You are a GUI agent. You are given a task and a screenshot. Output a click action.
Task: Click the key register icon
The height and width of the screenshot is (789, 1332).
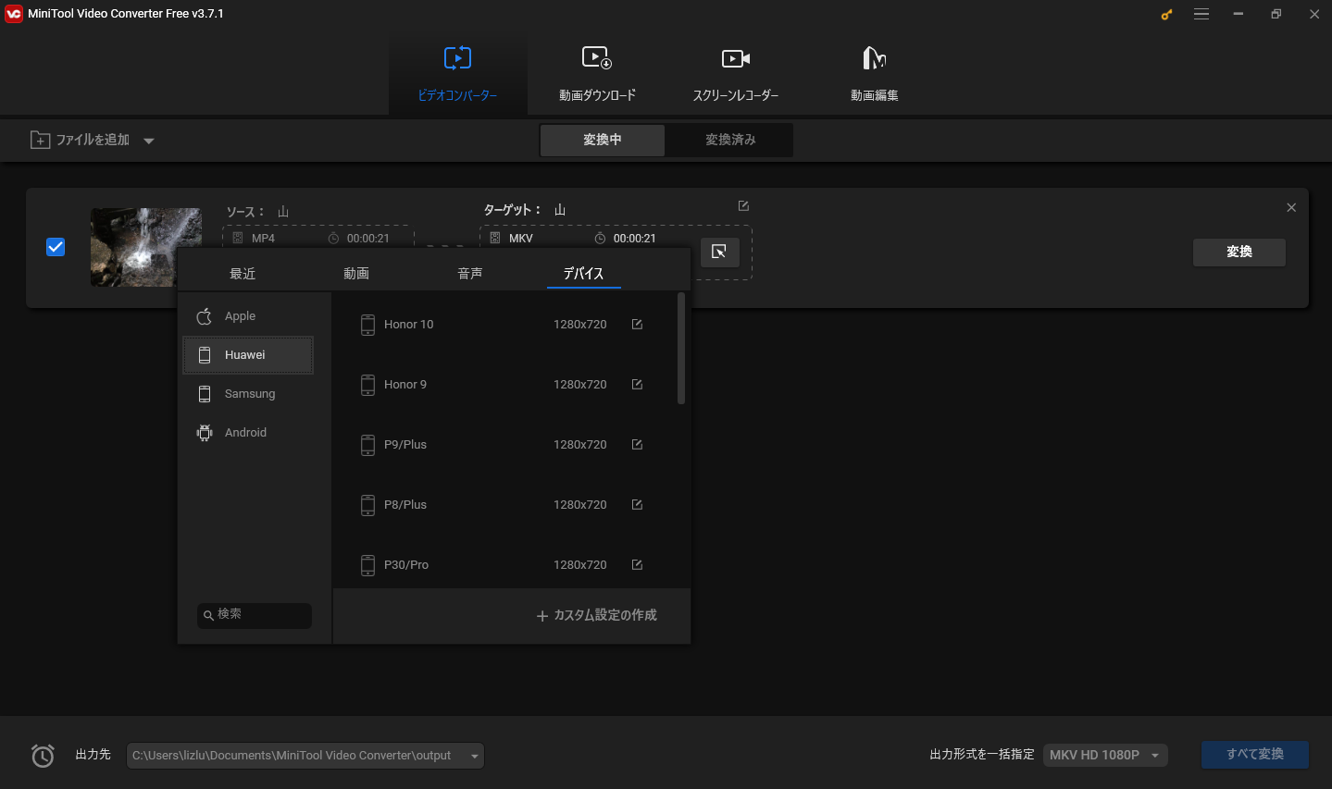click(1166, 14)
